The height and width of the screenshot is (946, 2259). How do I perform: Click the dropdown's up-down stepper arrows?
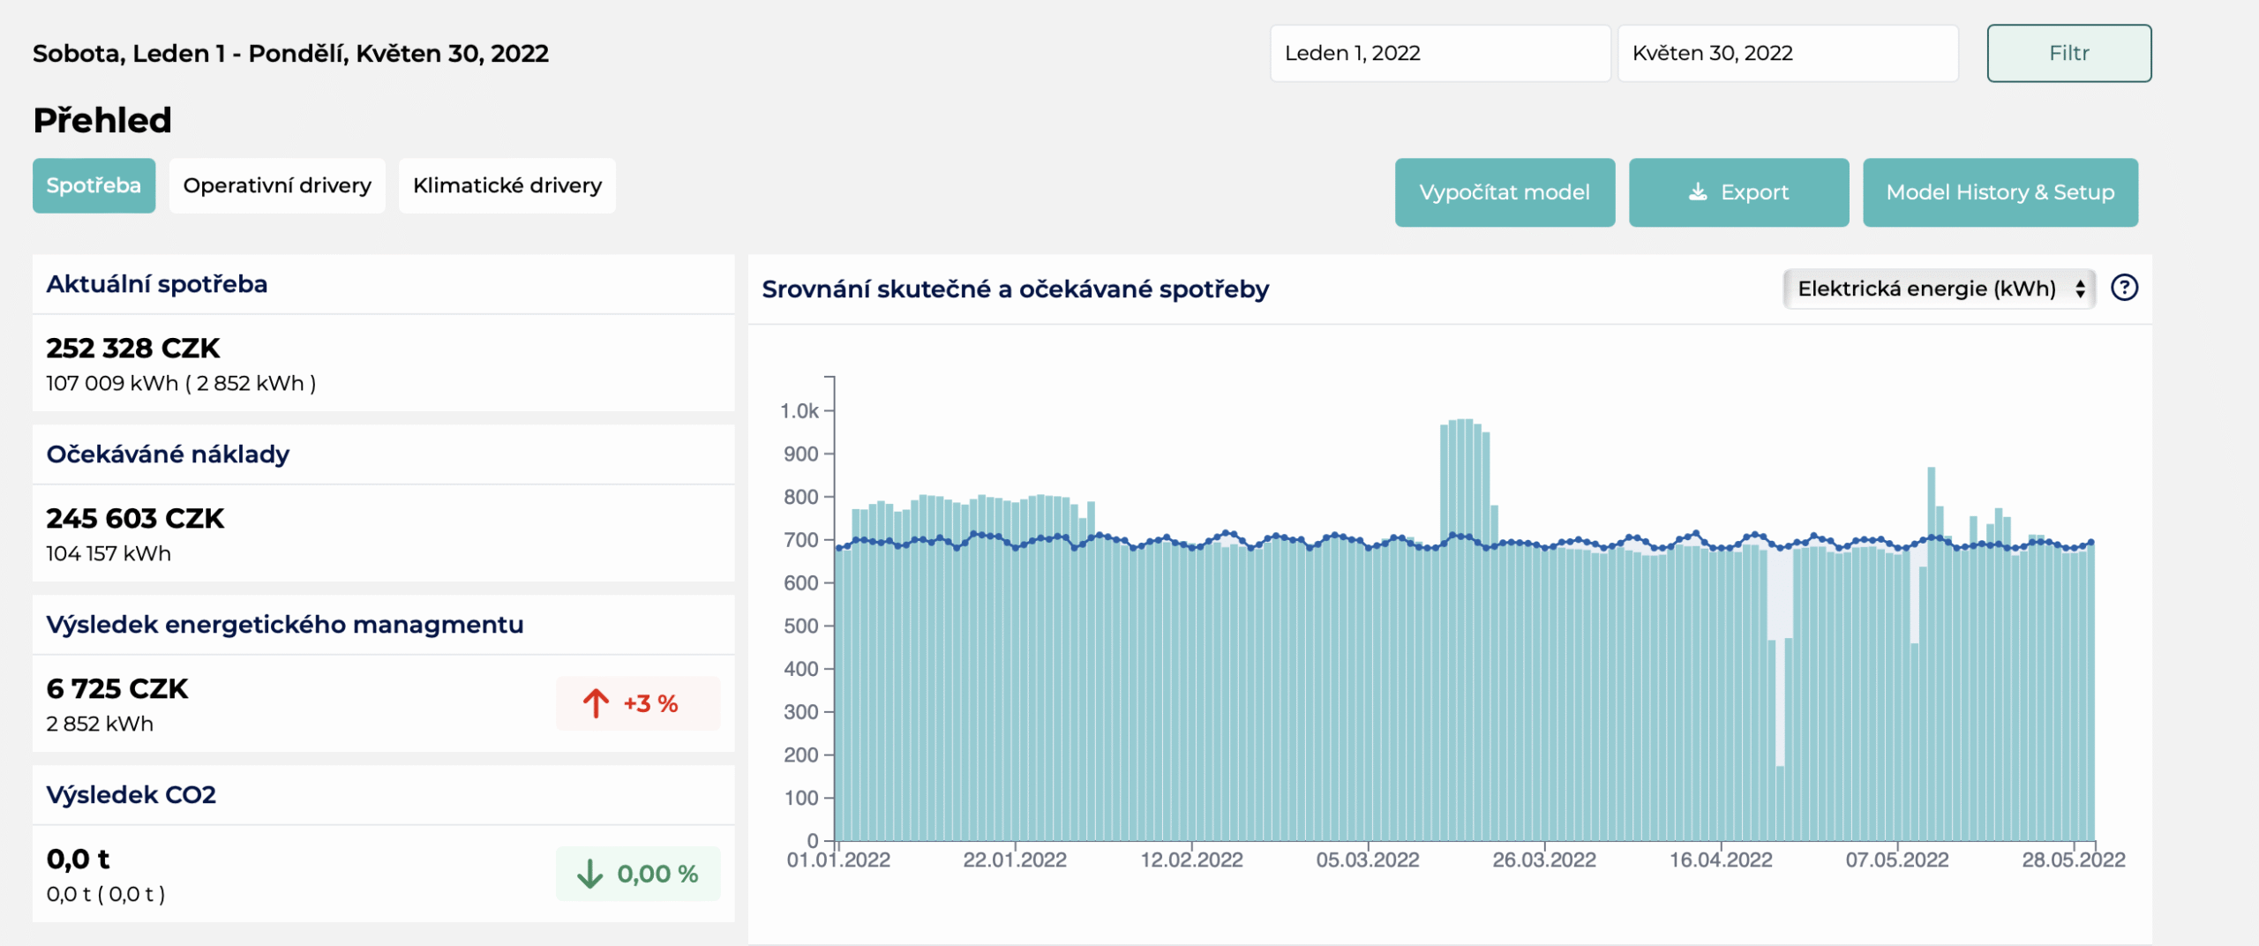click(x=2080, y=289)
